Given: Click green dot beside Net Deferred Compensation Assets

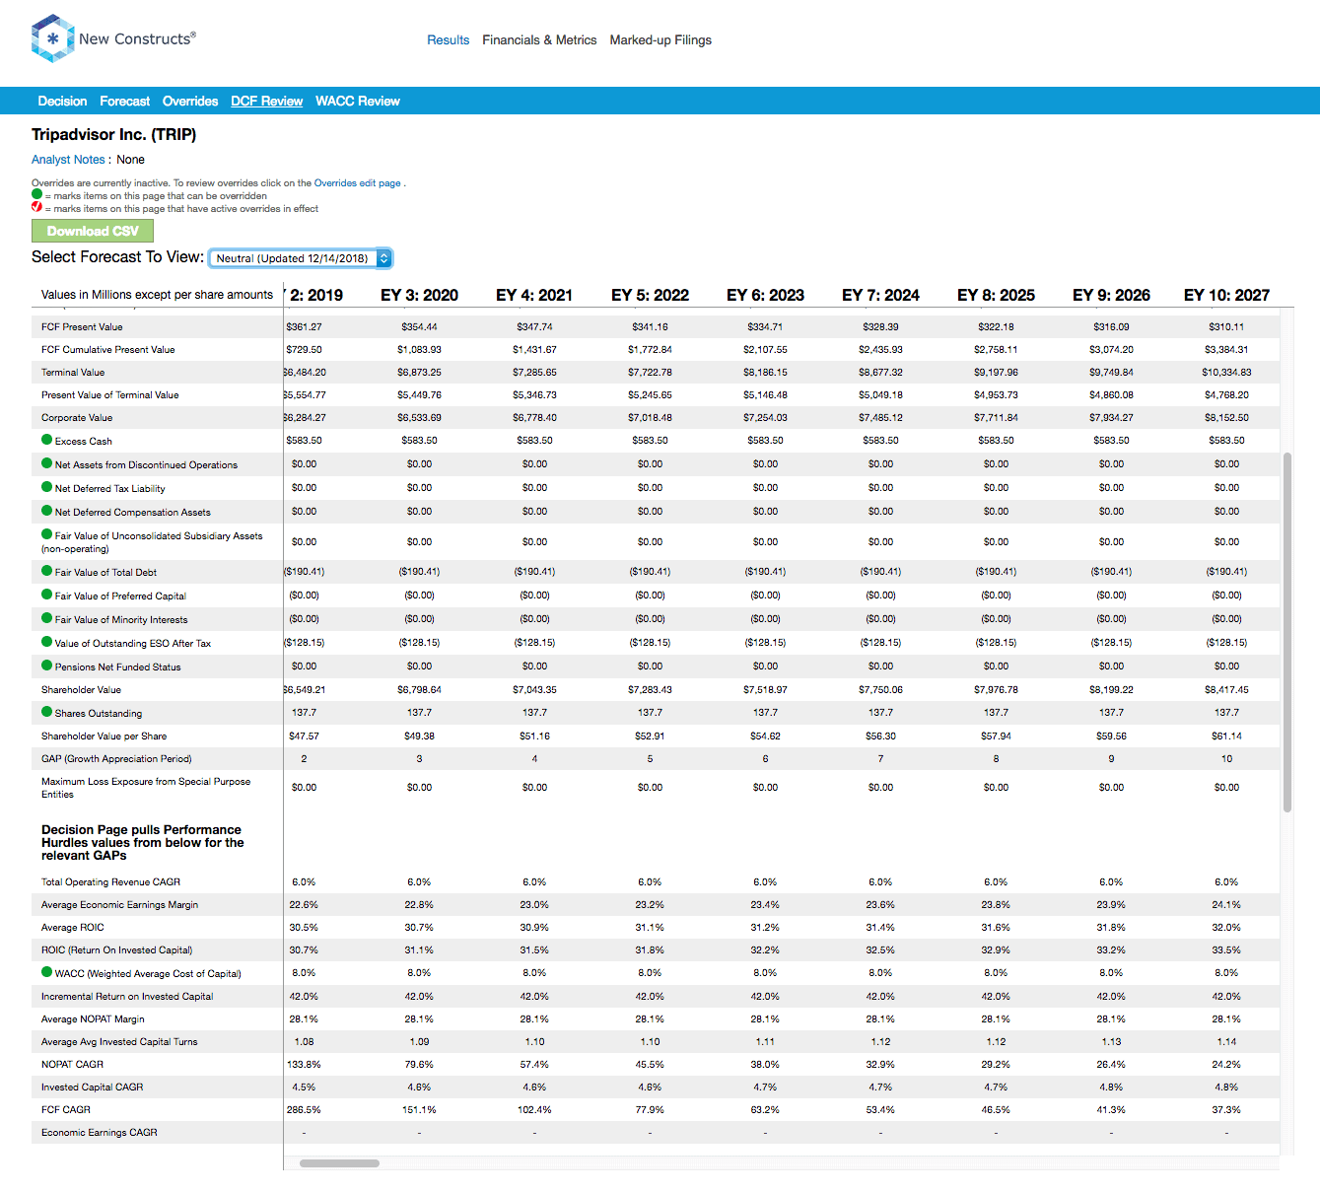Looking at the screenshot, I should (x=46, y=511).
